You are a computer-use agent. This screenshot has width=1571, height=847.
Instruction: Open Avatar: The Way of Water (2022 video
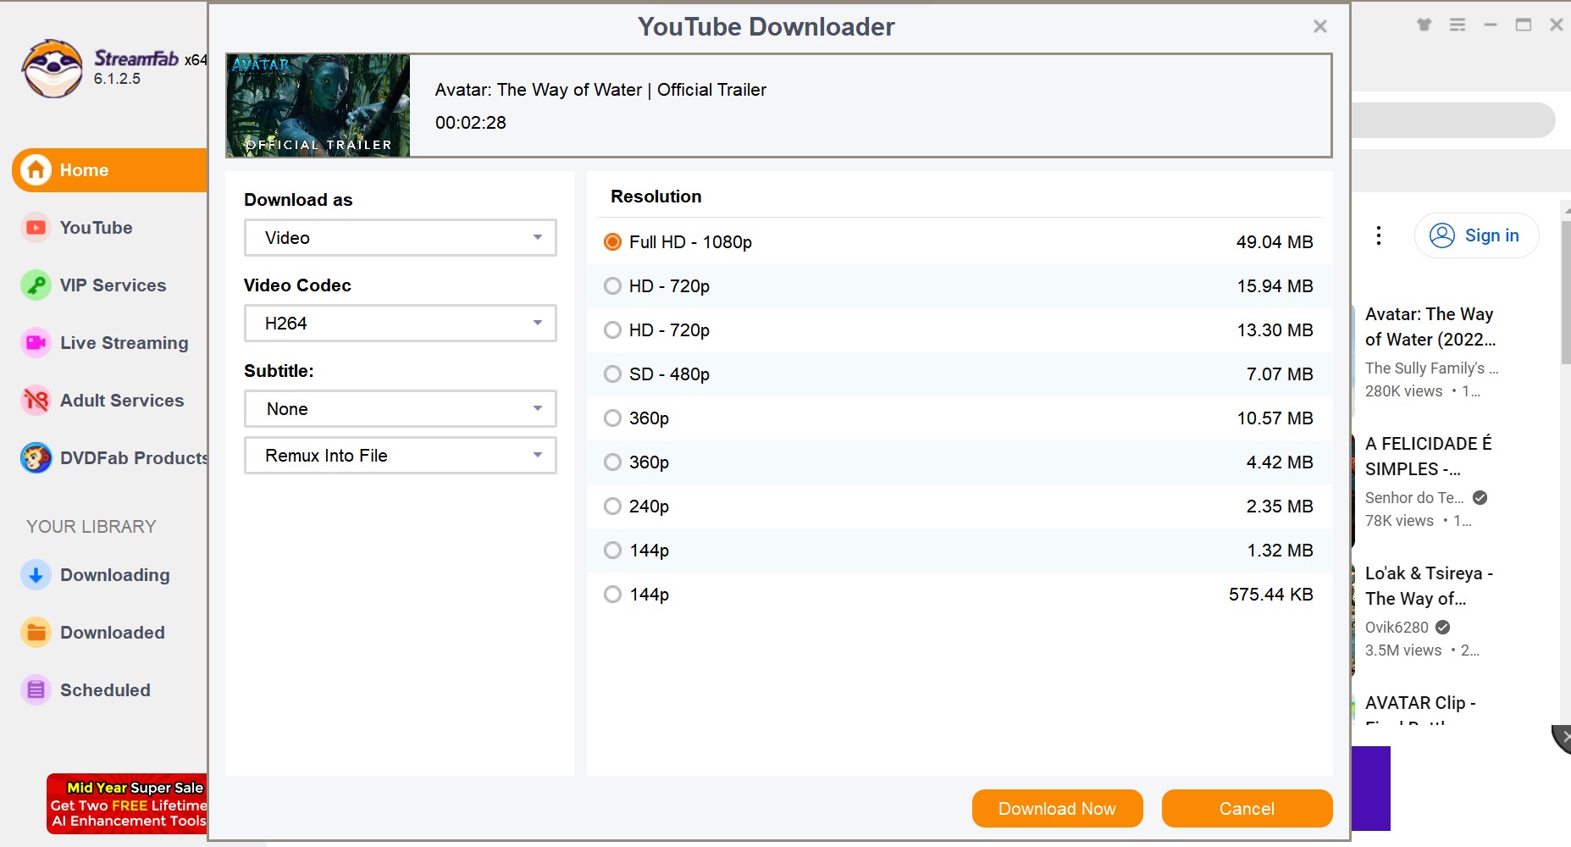click(1430, 327)
